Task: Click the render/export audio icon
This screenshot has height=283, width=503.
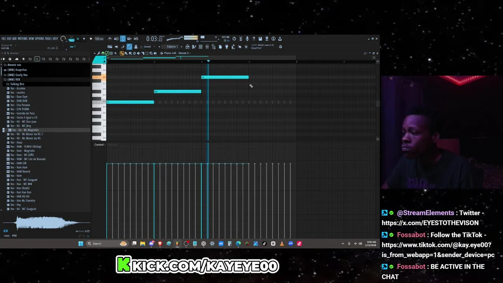Action: 267,39
